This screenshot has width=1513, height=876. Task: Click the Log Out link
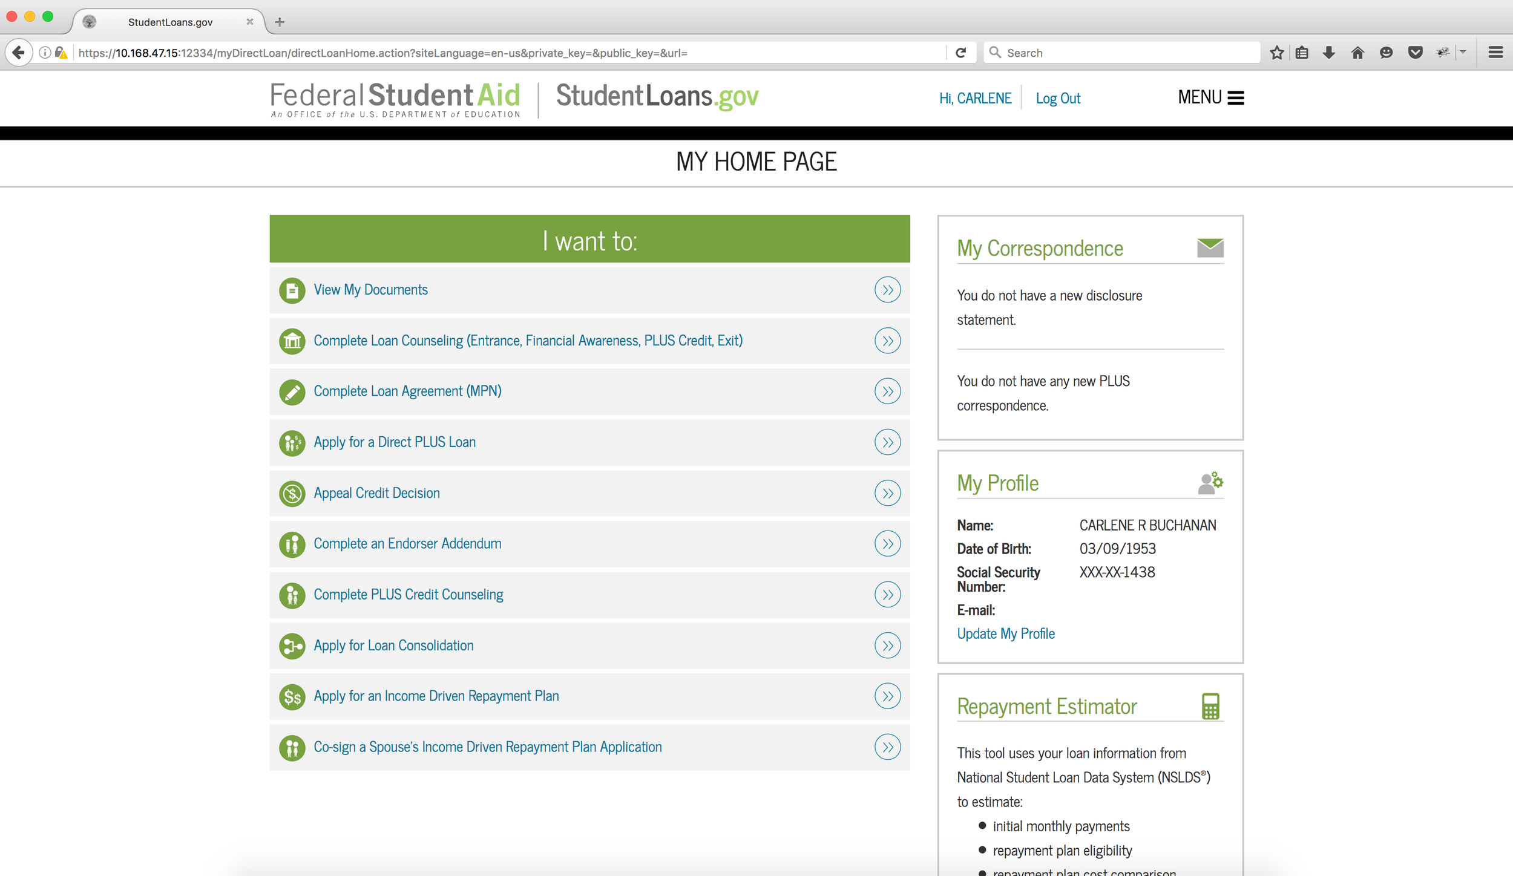pyautogui.click(x=1057, y=98)
